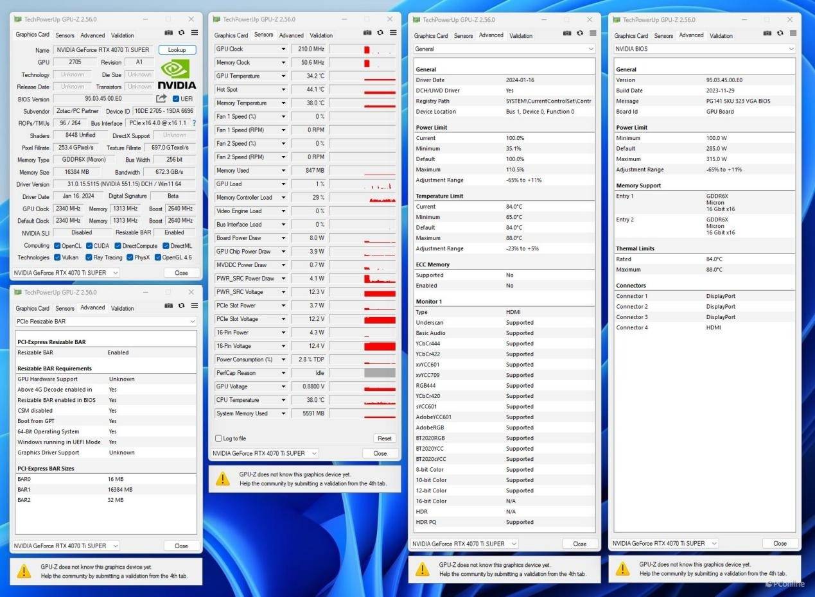Viewport: 815px width, 597px height.
Task: Click the Lookup button
Action: pos(177,50)
